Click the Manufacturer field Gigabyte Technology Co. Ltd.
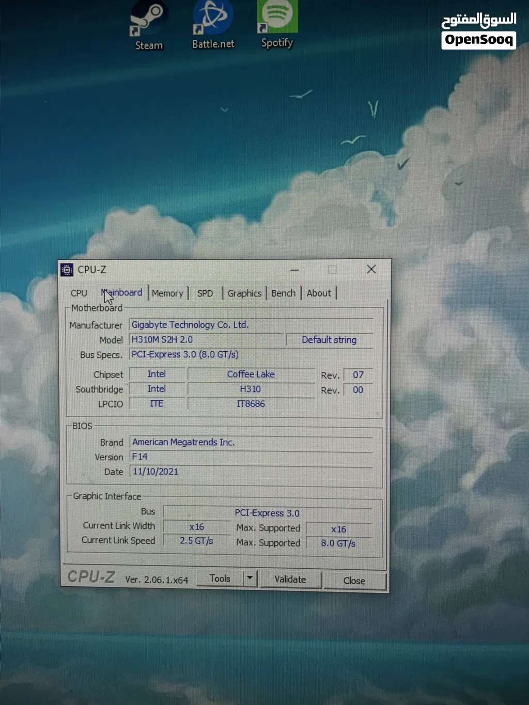Image resolution: width=529 pixels, height=705 pixels. coord(251,324)
